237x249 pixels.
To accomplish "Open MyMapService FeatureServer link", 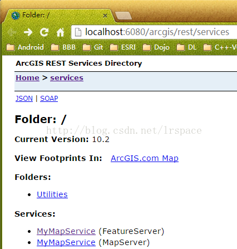I will click(66, 231).
